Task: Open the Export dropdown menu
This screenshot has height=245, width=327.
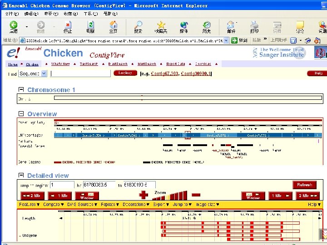Action: point(161,205)
